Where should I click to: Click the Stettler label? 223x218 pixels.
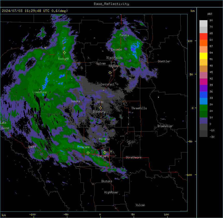click(164, 61)
